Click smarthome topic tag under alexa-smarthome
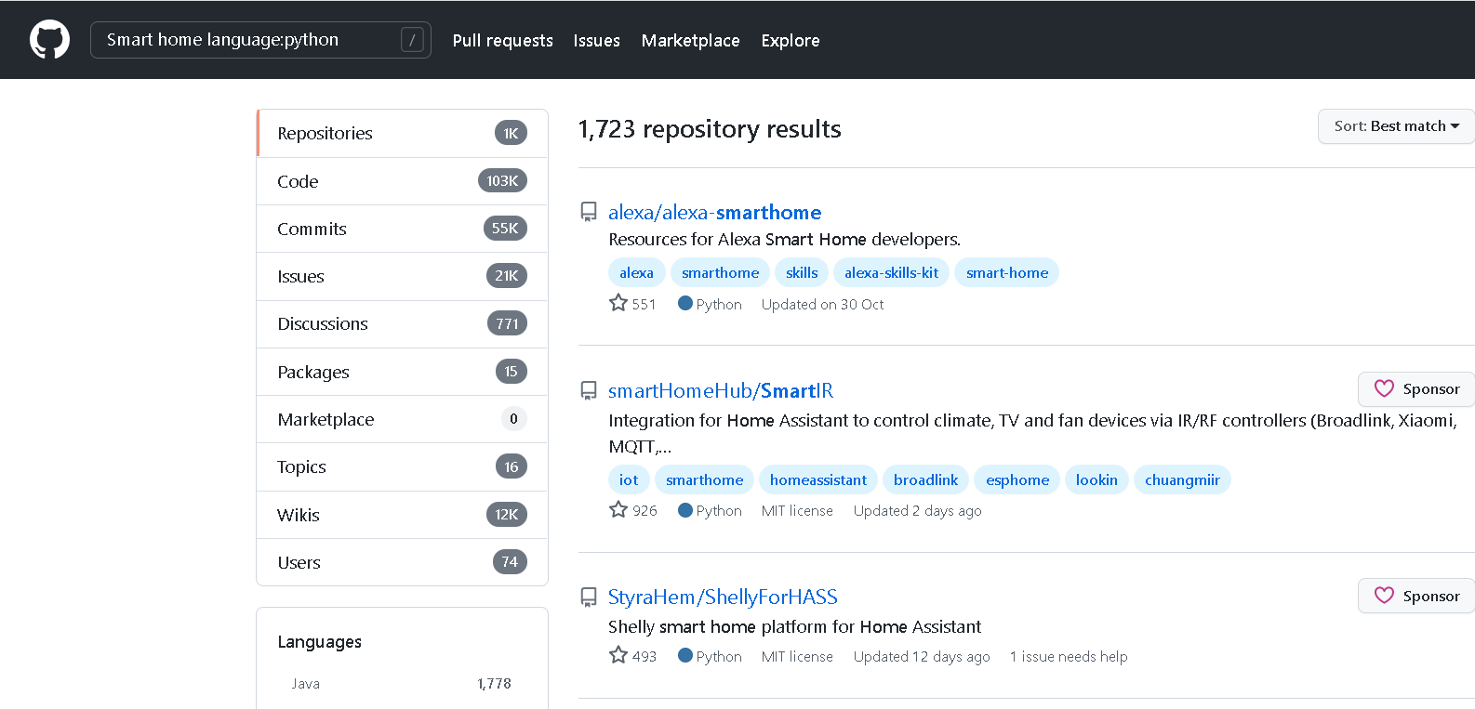Viewport: 1475px width, 709px height. tap(720, 272)
